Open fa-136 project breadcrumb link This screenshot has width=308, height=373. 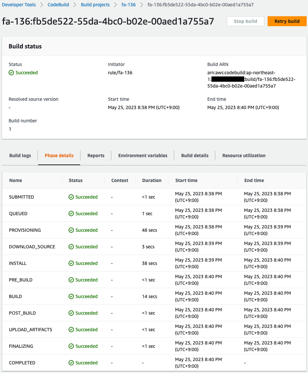click(x=128, y=5)
